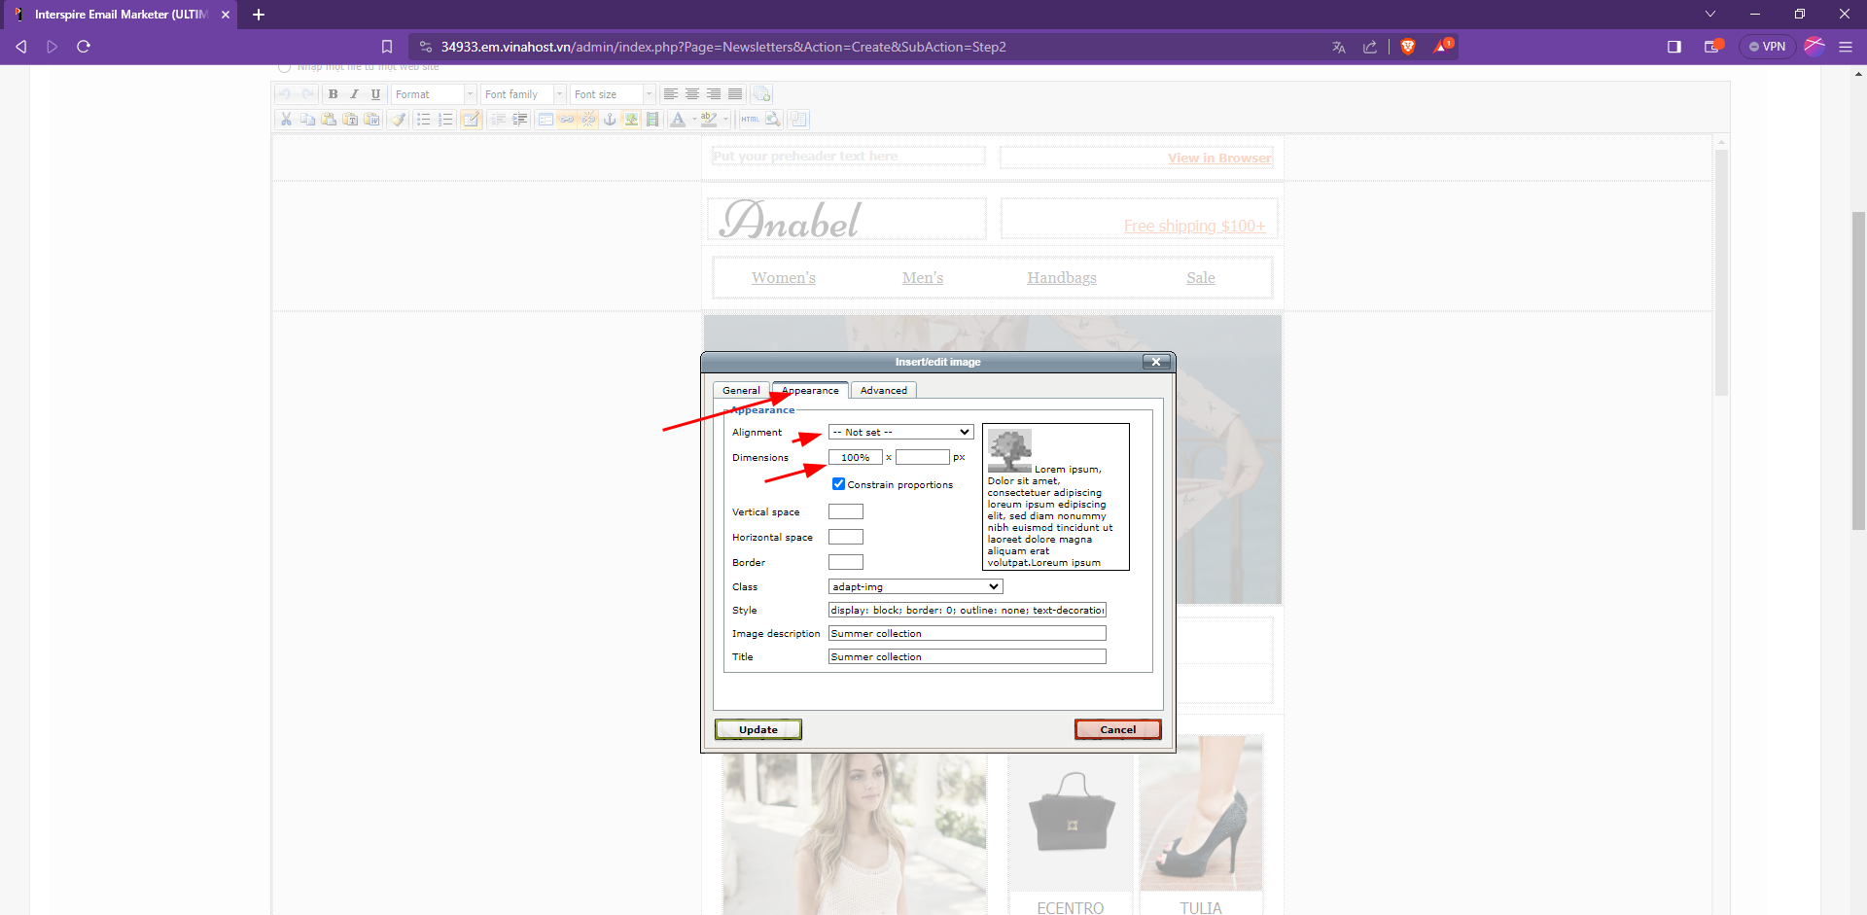Bookmark this page via the bookmark icon
The width and height of the screenshot is (1867, 915).
pos(387,47)
